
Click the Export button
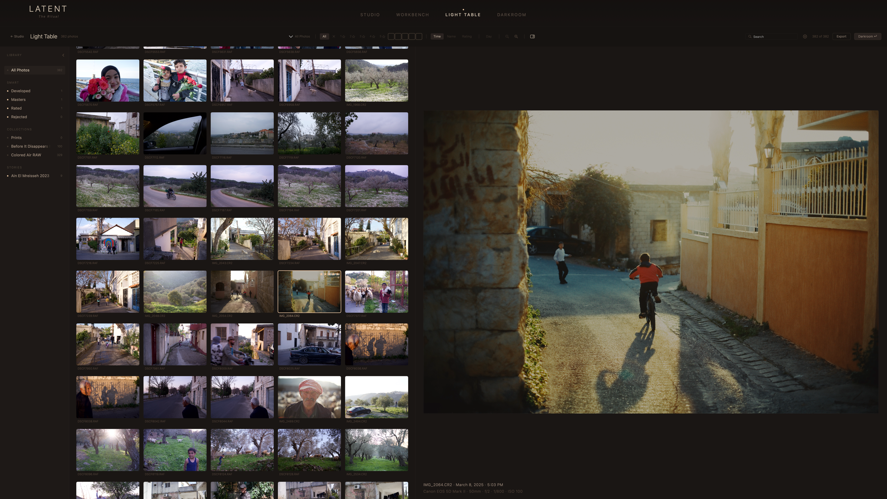pyautogui.click(x=841, y=36)
